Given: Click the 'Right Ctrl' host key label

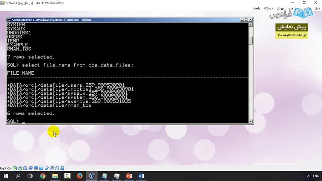Looking at the screenshot, I should point(6,168).
